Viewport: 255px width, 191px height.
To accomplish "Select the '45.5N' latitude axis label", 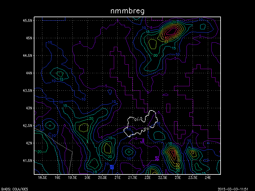I will pos(27,20).
